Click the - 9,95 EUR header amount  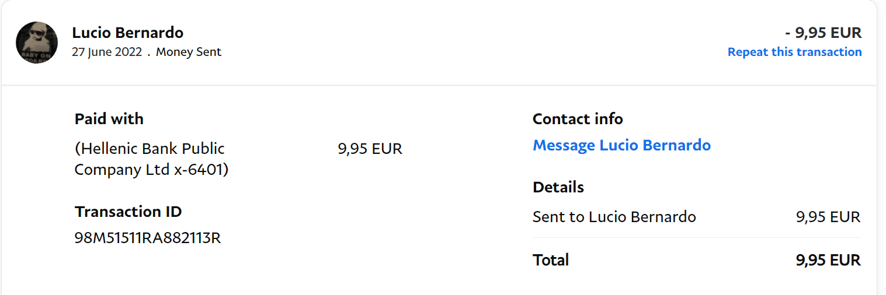[x=823, y=33]
